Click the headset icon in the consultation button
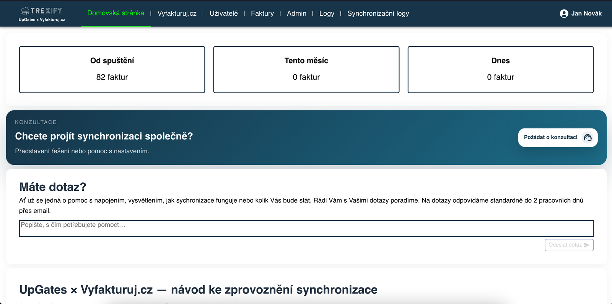The height and width of the screenshot is (304, 612). 588,138
